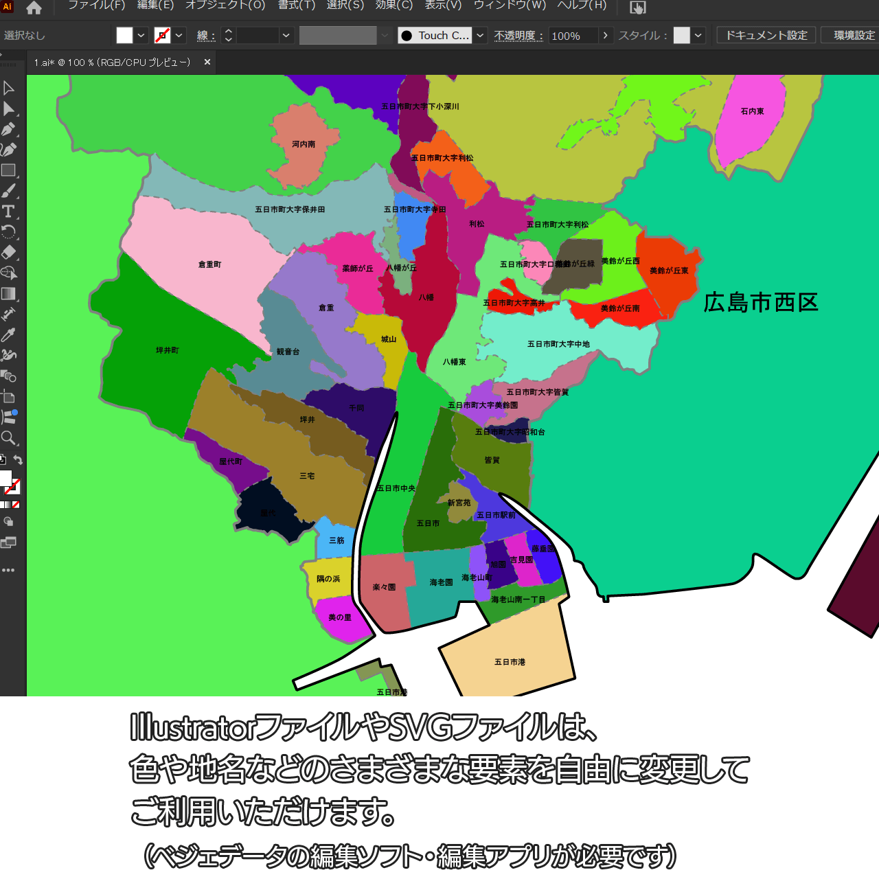
Task: Choose the Gradient tool
Action: point(8,294)
